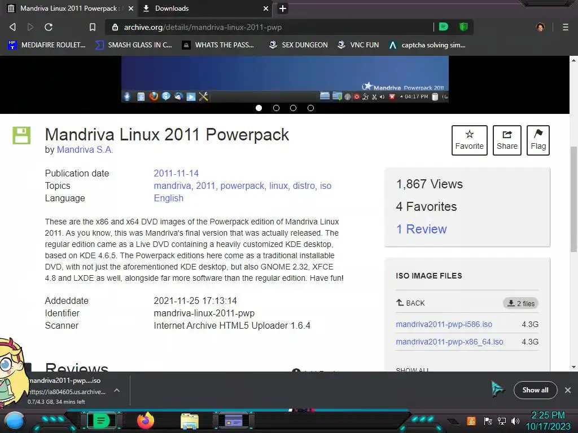
Task: Open the English language link
Action: [x=168, y=198]
